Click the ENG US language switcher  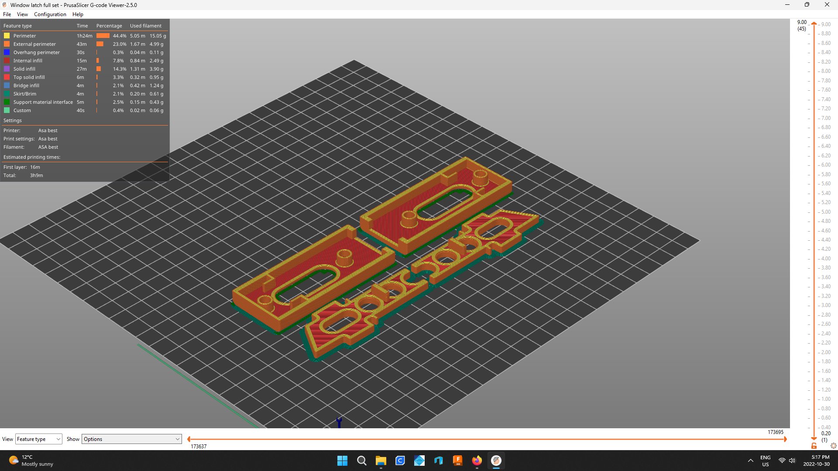click(765, 461)
